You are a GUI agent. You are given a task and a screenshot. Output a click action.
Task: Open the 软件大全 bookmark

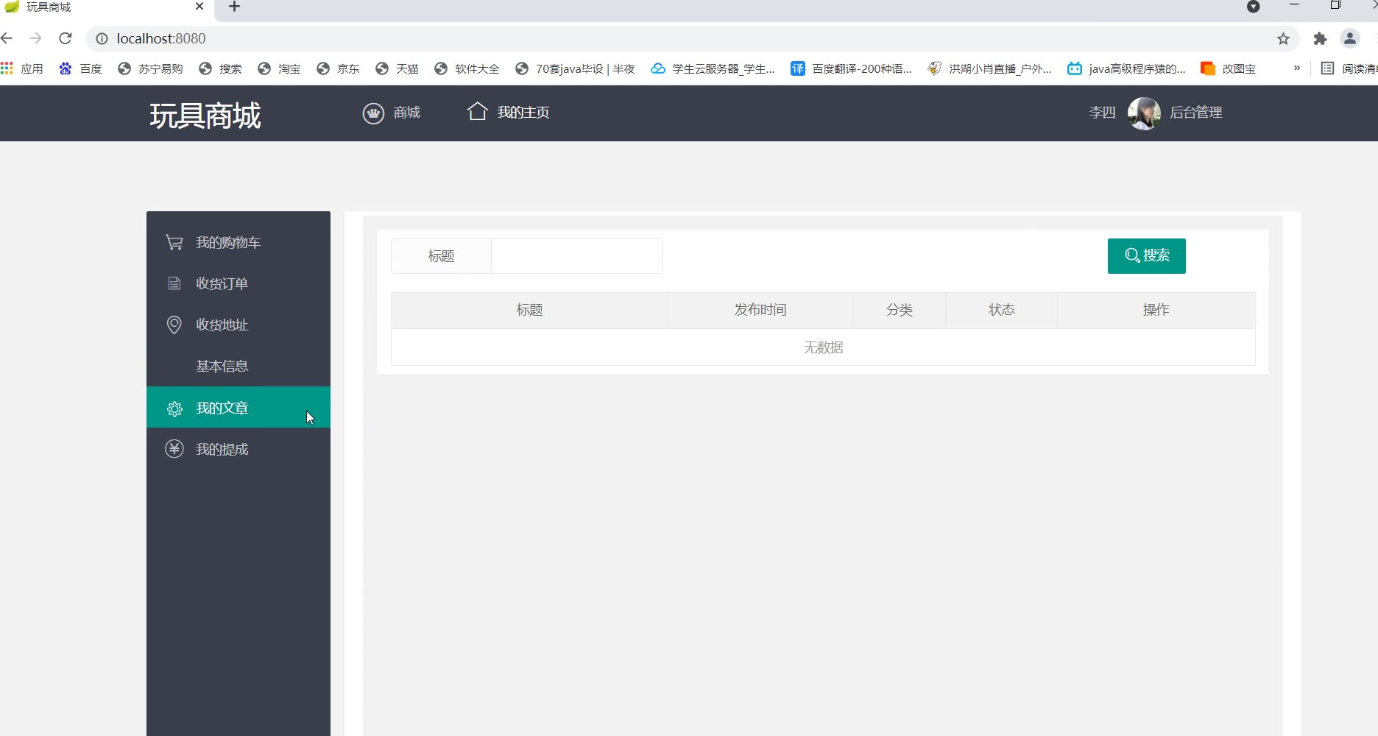click(x=467, y=68)
